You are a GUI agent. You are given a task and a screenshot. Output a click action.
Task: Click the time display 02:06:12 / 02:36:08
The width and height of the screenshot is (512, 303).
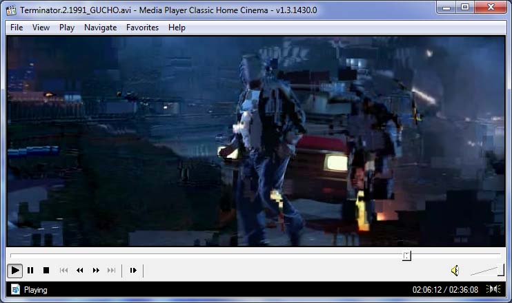coord(445,290)
